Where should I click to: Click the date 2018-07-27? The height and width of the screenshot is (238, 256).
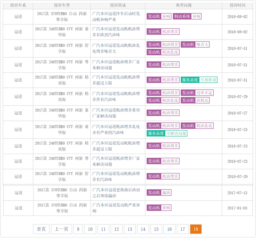coord(237,113)
